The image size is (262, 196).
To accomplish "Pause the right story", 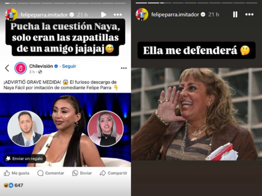I will (235, 15).
